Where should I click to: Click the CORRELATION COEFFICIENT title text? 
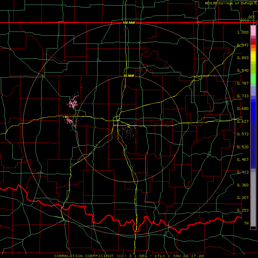pyautogui.click(x=84, y=256)
